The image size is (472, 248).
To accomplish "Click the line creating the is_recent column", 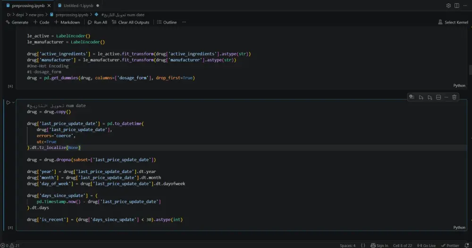I will point(105,220).
